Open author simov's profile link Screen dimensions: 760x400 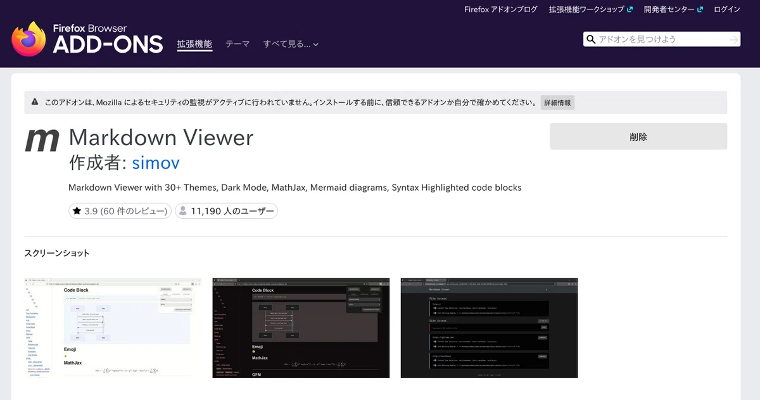tap(156, 163)
